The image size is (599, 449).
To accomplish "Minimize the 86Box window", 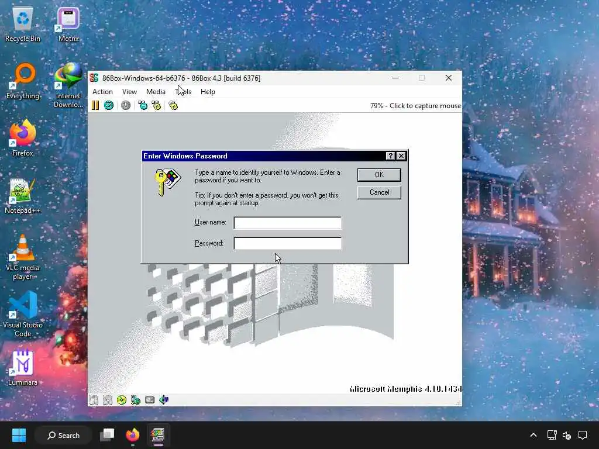I will [x=395, y=78].
